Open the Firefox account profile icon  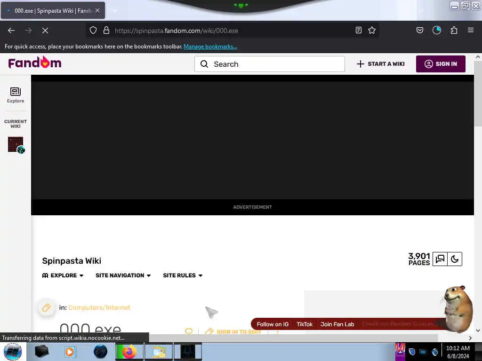pos(436,30)
